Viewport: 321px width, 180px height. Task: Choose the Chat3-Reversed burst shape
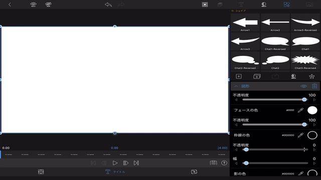(305, 61)
